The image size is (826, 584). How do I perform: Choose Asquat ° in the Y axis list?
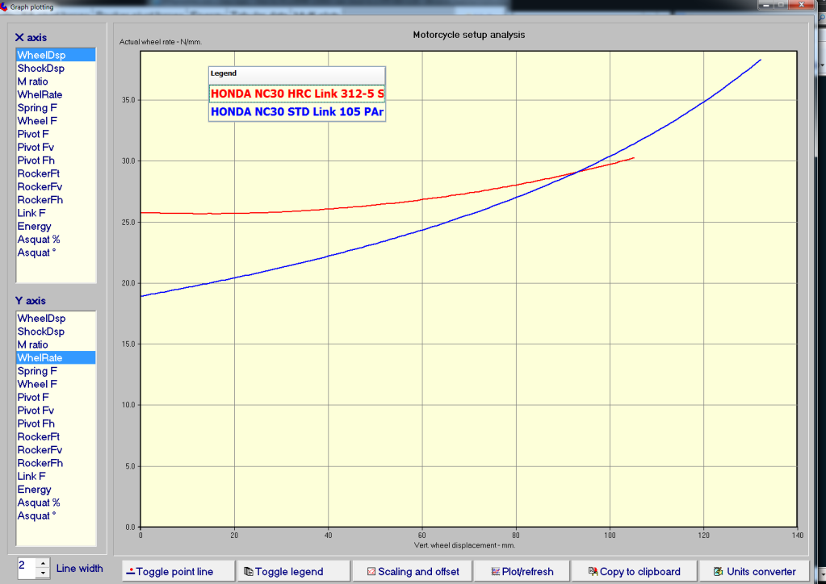(56, 515)
